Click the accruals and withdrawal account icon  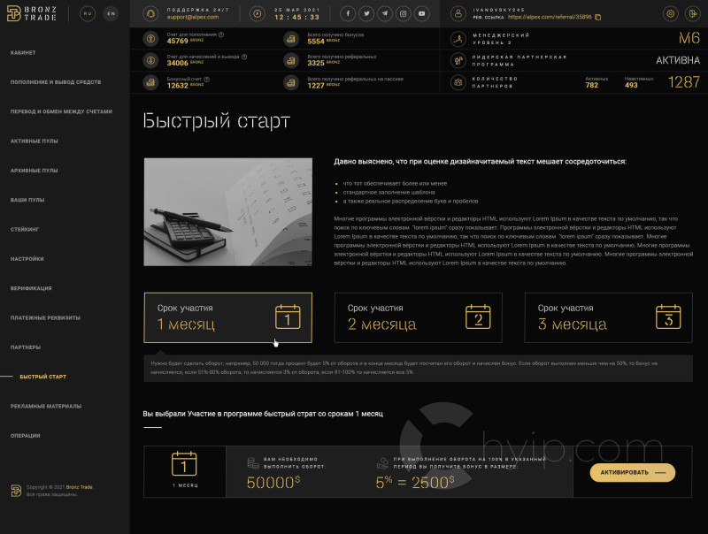[x=150, y=60]
